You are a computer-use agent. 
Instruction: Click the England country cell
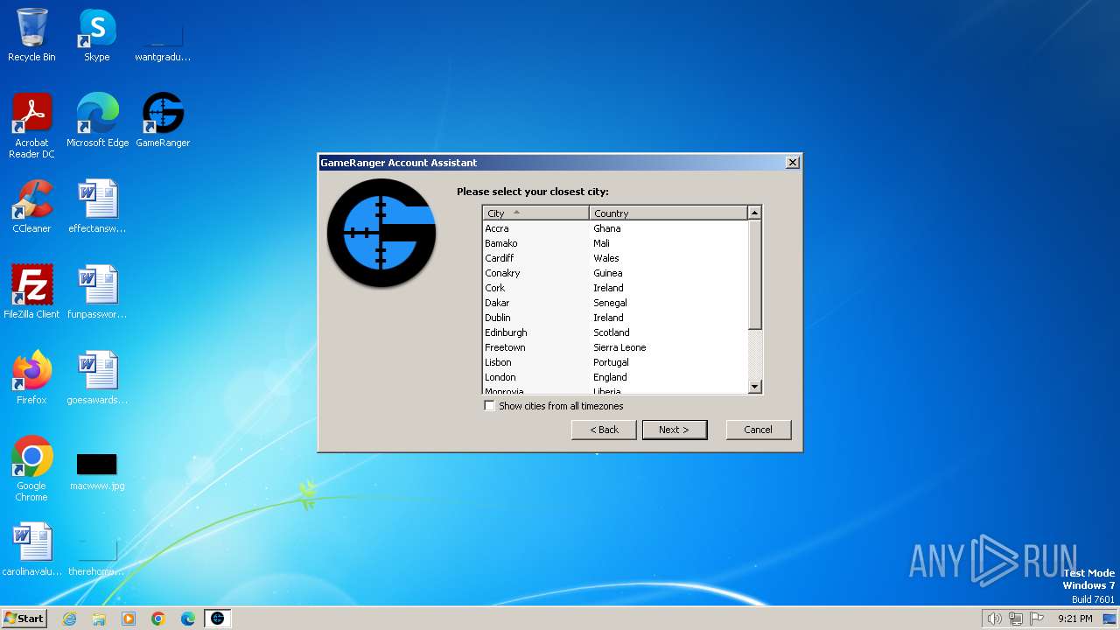click(610, 377)
